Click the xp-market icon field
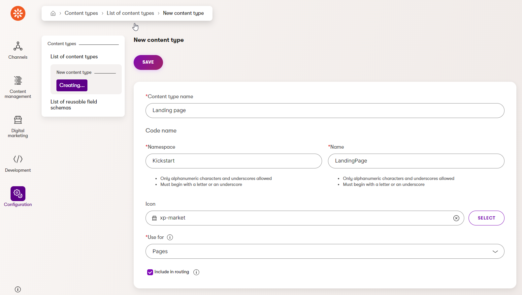Viewport: 522px width, 295px height. click(x=305, y=218)
